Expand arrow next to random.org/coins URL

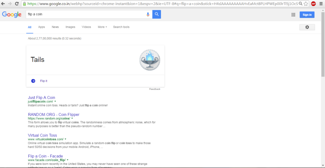coord(72,118)
